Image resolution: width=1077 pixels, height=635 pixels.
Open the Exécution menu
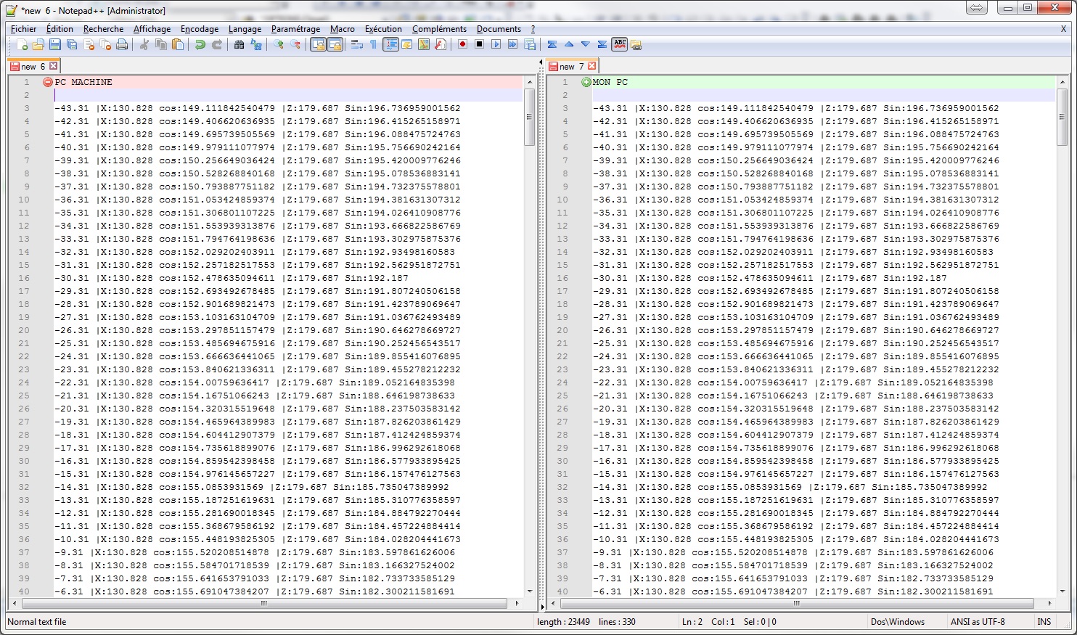tap(383, 29)
